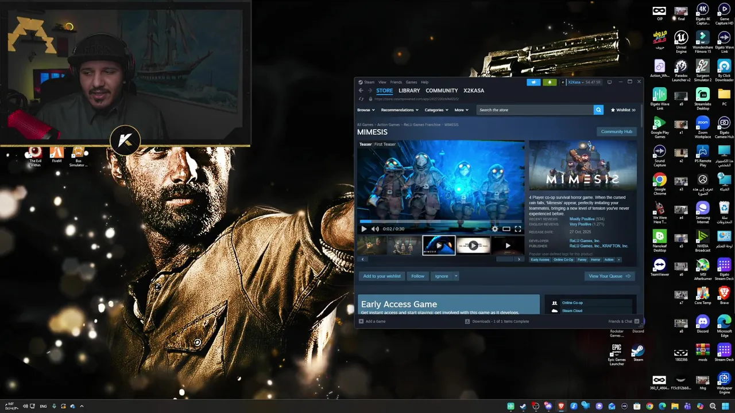The image size is (735, 413).
Task: Go back in Steam navigation
Action: pos(361,91)
